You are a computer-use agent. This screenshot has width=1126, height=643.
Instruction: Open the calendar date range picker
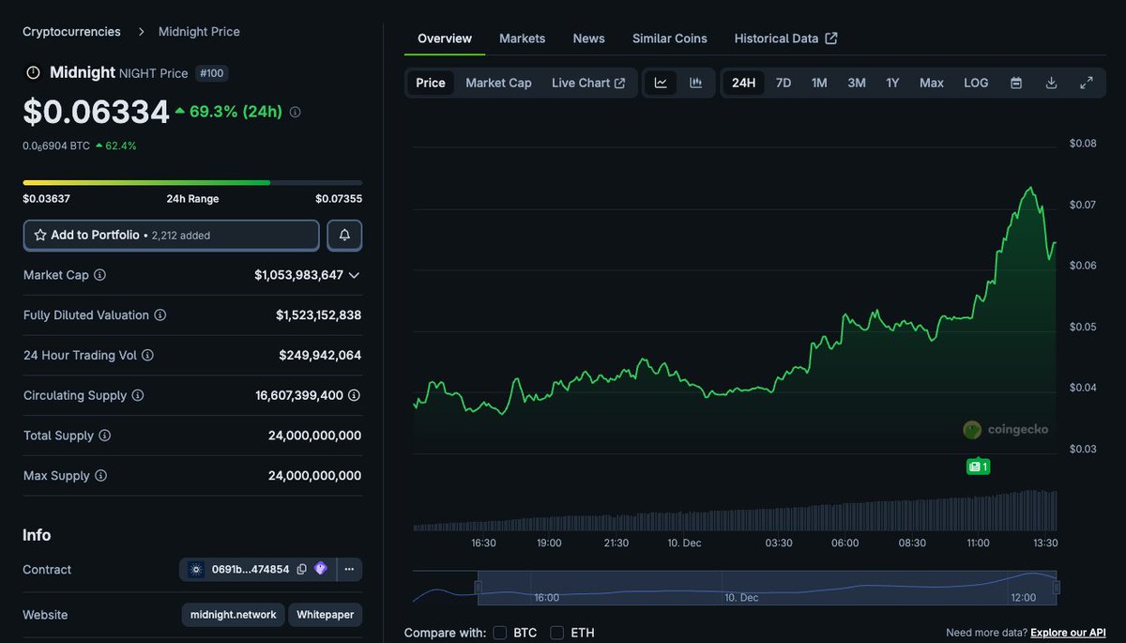pyautogui.click(x=1015, y=83)
